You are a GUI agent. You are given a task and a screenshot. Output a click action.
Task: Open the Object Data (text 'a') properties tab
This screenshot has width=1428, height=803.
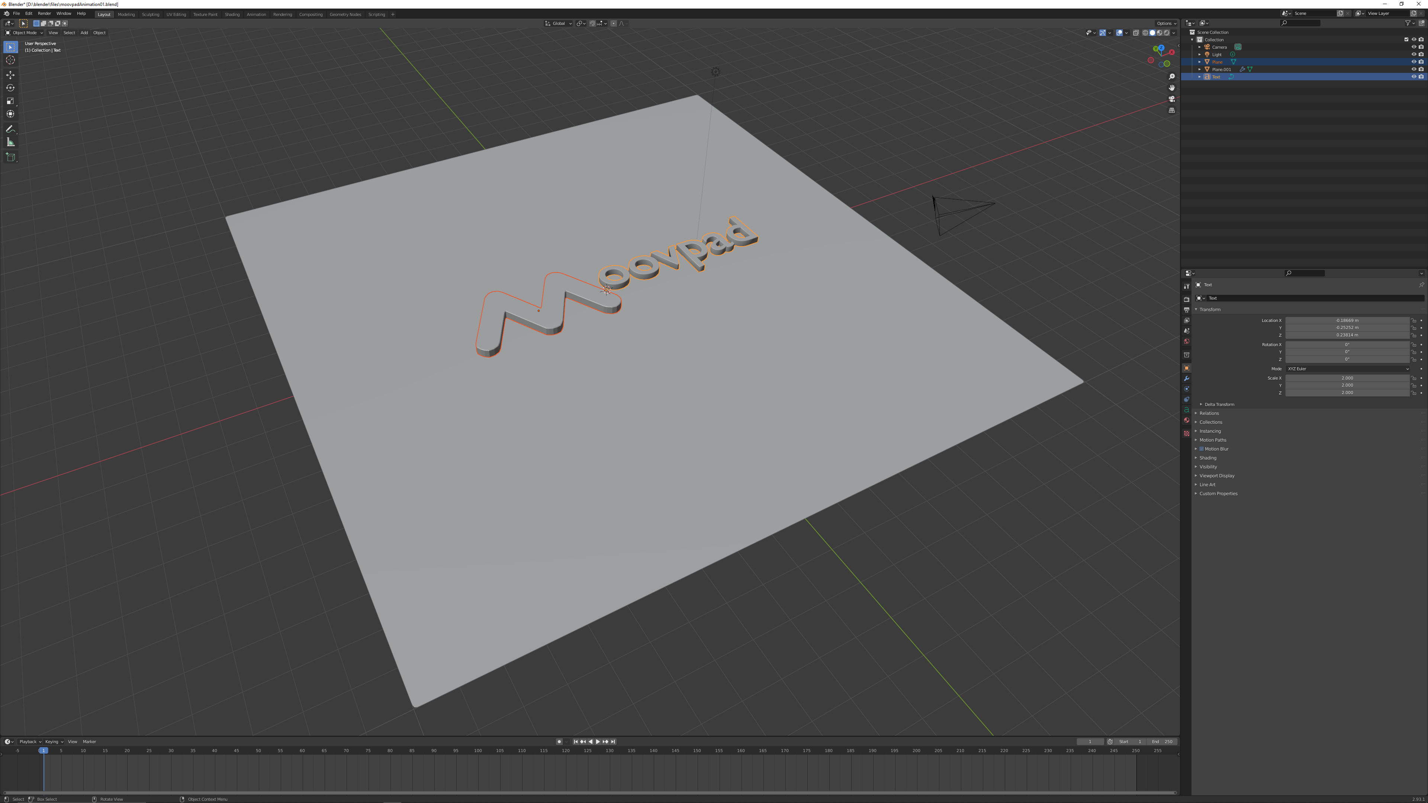pos(1186,410)
